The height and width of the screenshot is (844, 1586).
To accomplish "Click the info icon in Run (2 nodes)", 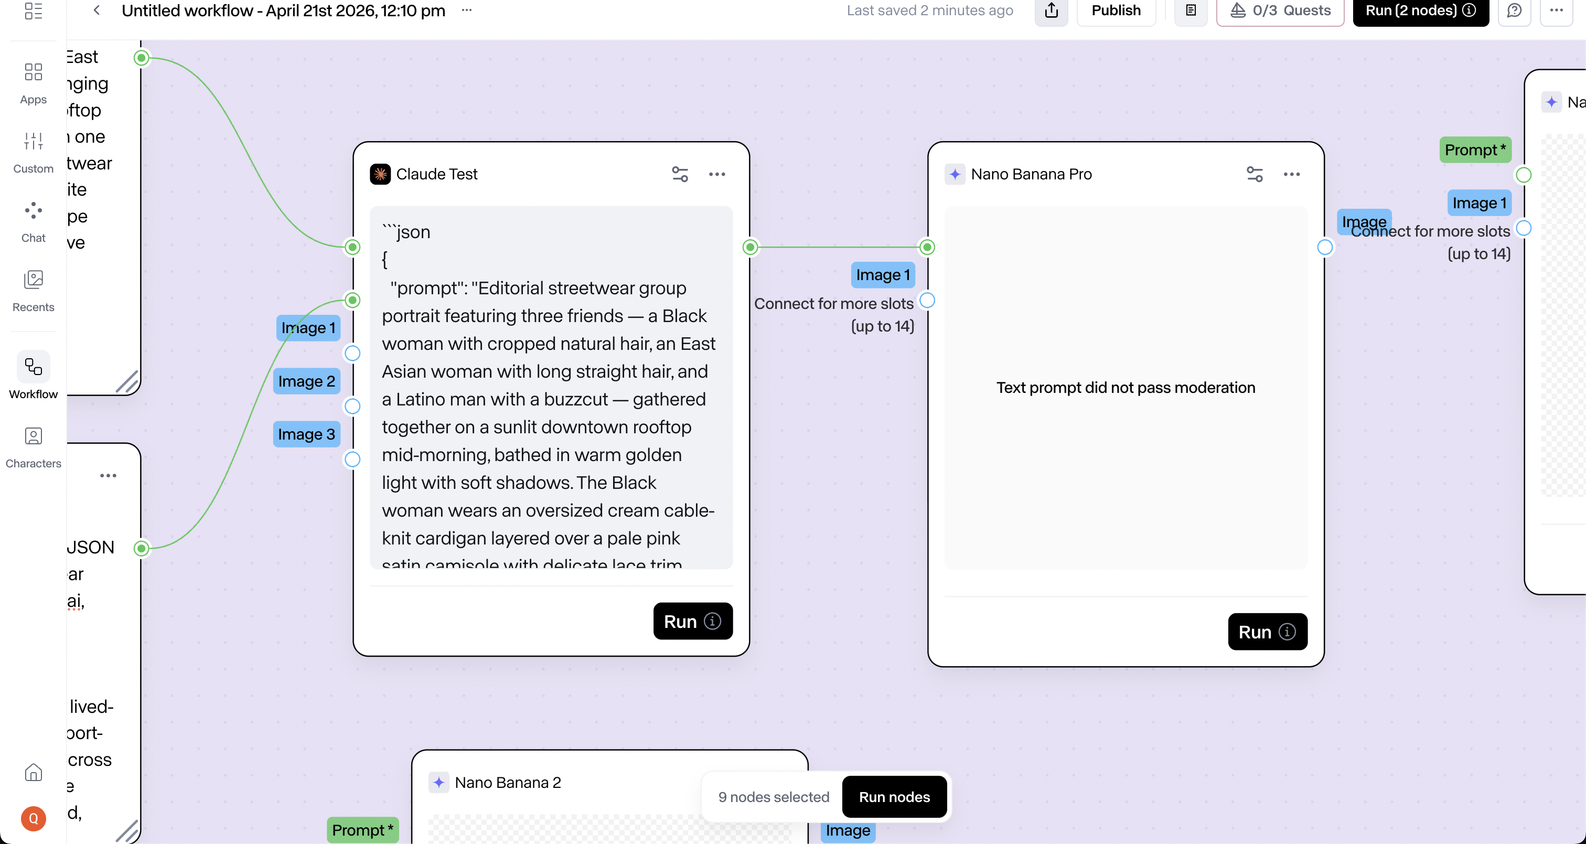I will (1469, 10).
